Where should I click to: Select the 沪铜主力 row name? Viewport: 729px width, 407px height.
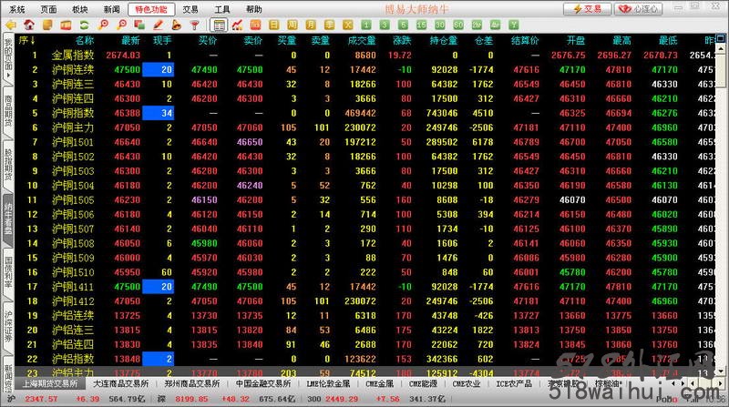coord(73,127)
